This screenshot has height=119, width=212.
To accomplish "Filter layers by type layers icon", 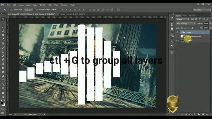I will (200, 19).
